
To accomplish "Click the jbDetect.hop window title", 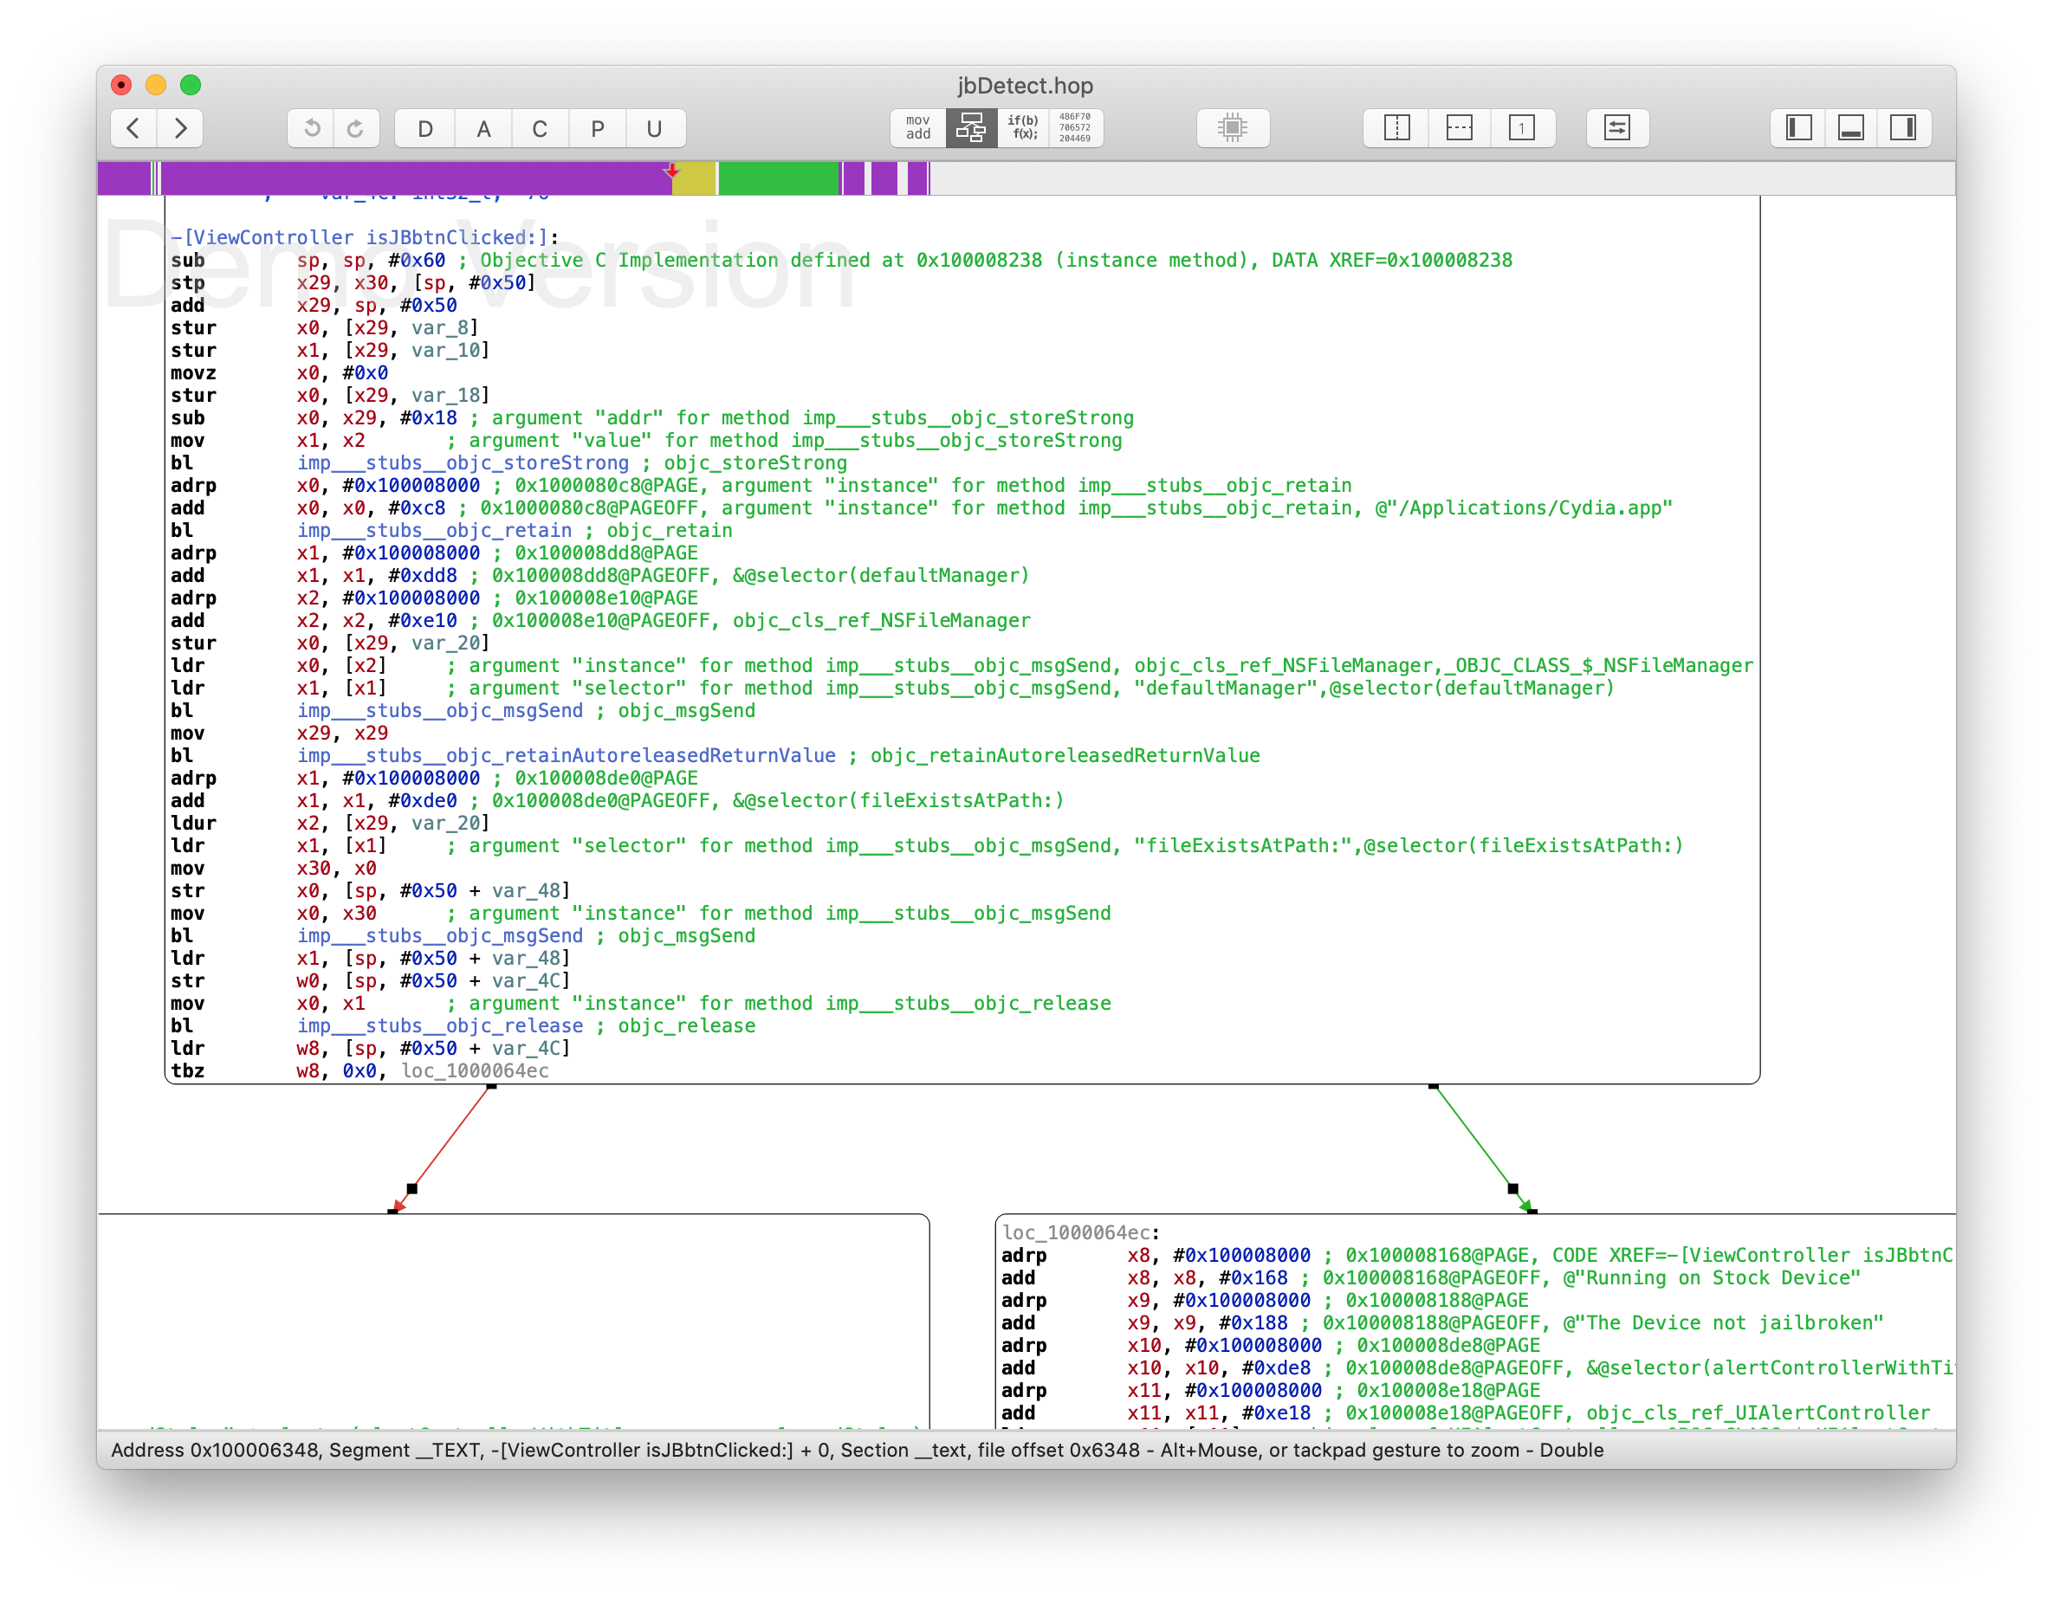I will tap(1026, 86).
